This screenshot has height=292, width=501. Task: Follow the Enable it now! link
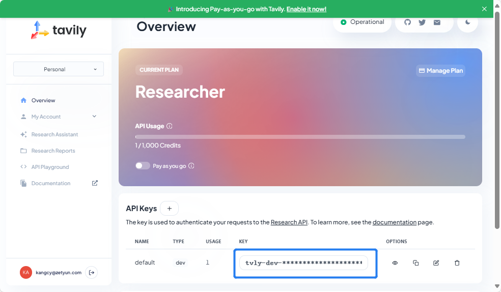(x=307, y=9)
